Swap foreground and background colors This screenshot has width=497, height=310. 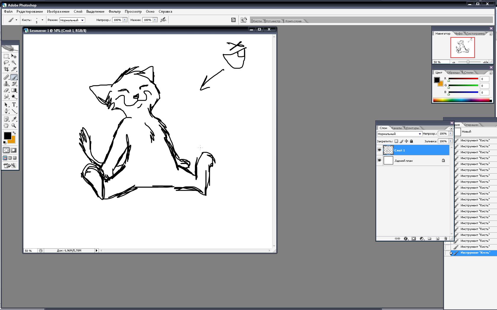point(14,133)
